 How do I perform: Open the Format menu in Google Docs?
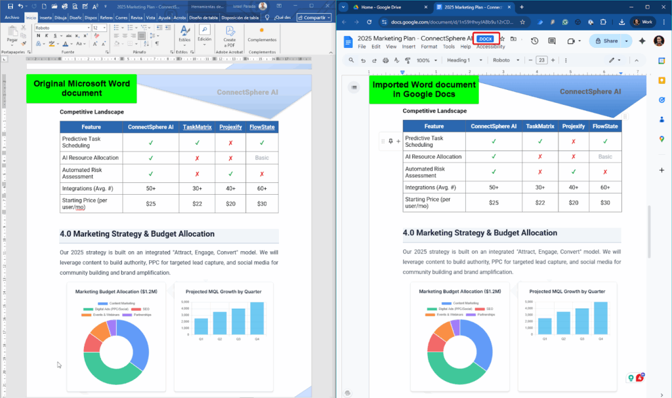click(x=429, y=47)
